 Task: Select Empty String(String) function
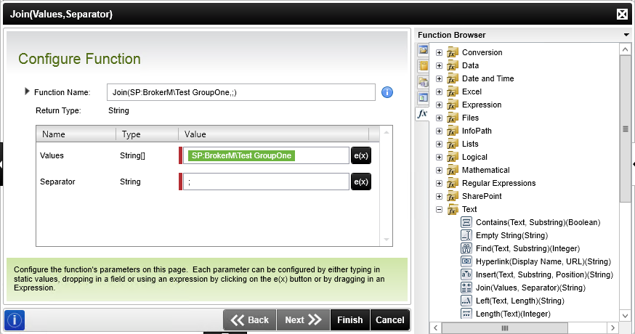click(x=512, y=236)
